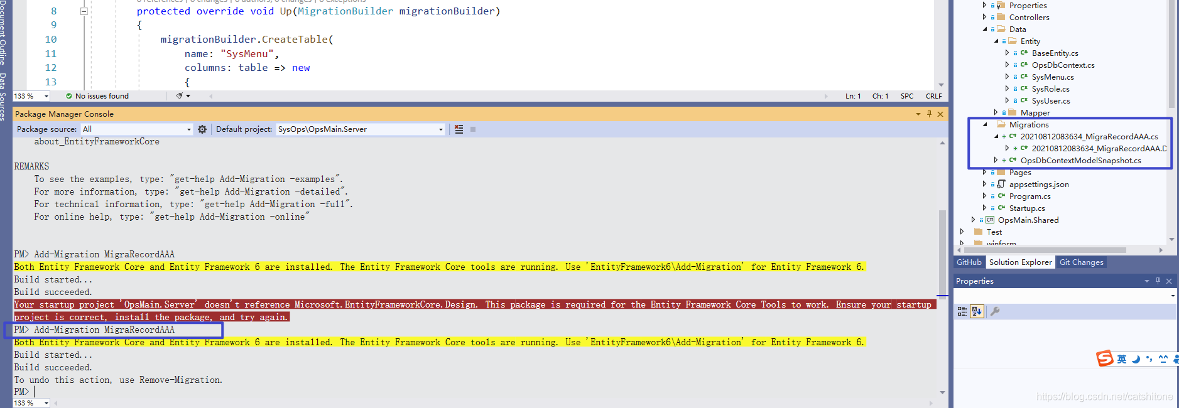
Task: Collapse the Entity folder
Action: (996, 41)
